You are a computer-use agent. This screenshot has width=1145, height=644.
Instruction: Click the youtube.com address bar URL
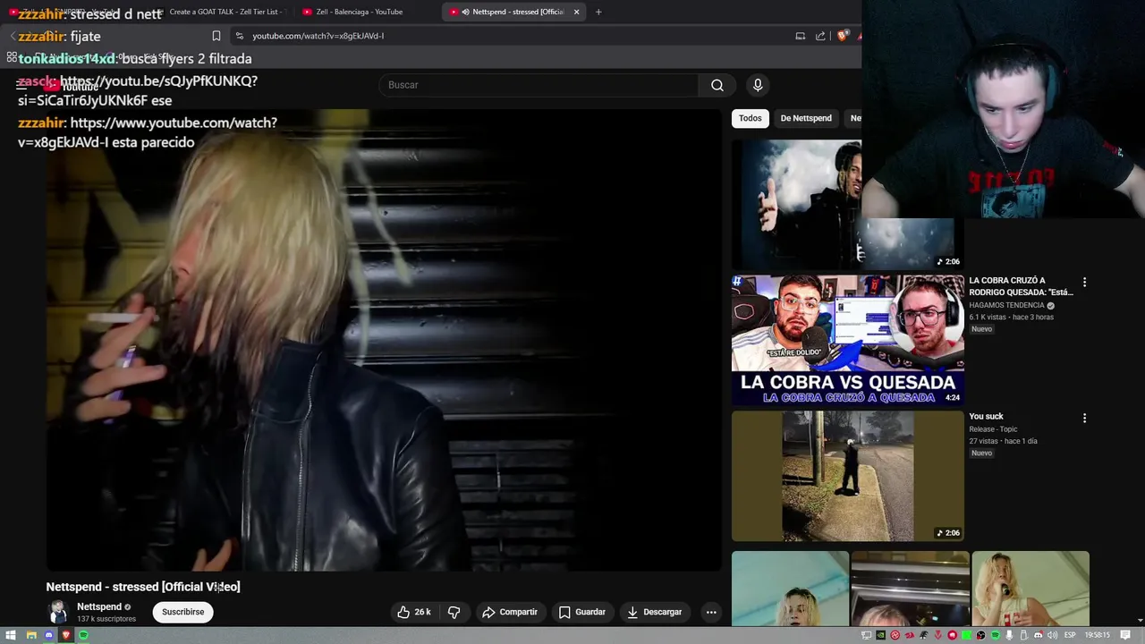click(318, 36)
